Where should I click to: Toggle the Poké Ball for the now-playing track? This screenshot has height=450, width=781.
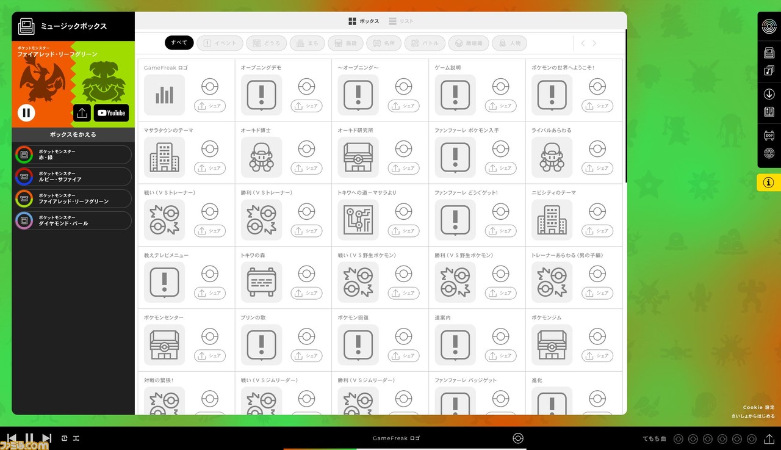coord(518,438)
